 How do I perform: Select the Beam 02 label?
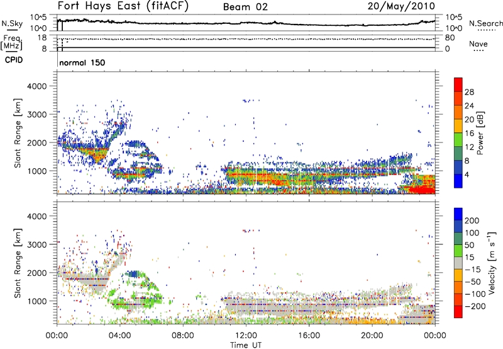coord(245,7)
